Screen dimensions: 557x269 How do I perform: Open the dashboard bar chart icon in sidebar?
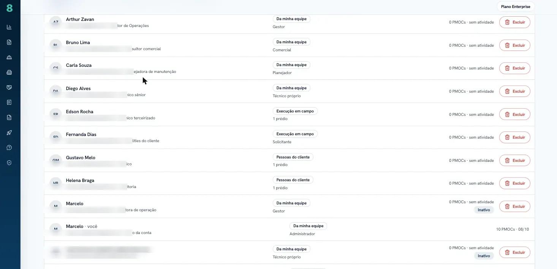tap(9, 27)
